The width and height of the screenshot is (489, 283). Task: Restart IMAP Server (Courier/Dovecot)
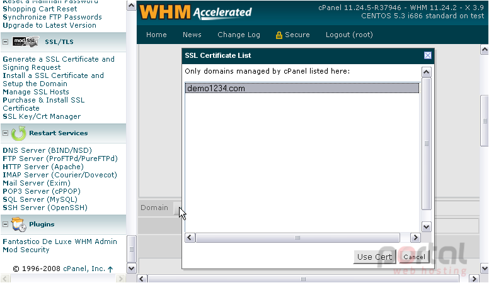pyautogui.click(x=60, y=175)
